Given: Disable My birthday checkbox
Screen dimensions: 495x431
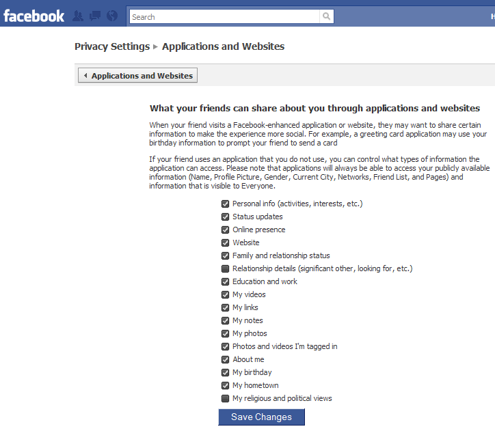Looking at the screenshot, I should pos(225,373).
